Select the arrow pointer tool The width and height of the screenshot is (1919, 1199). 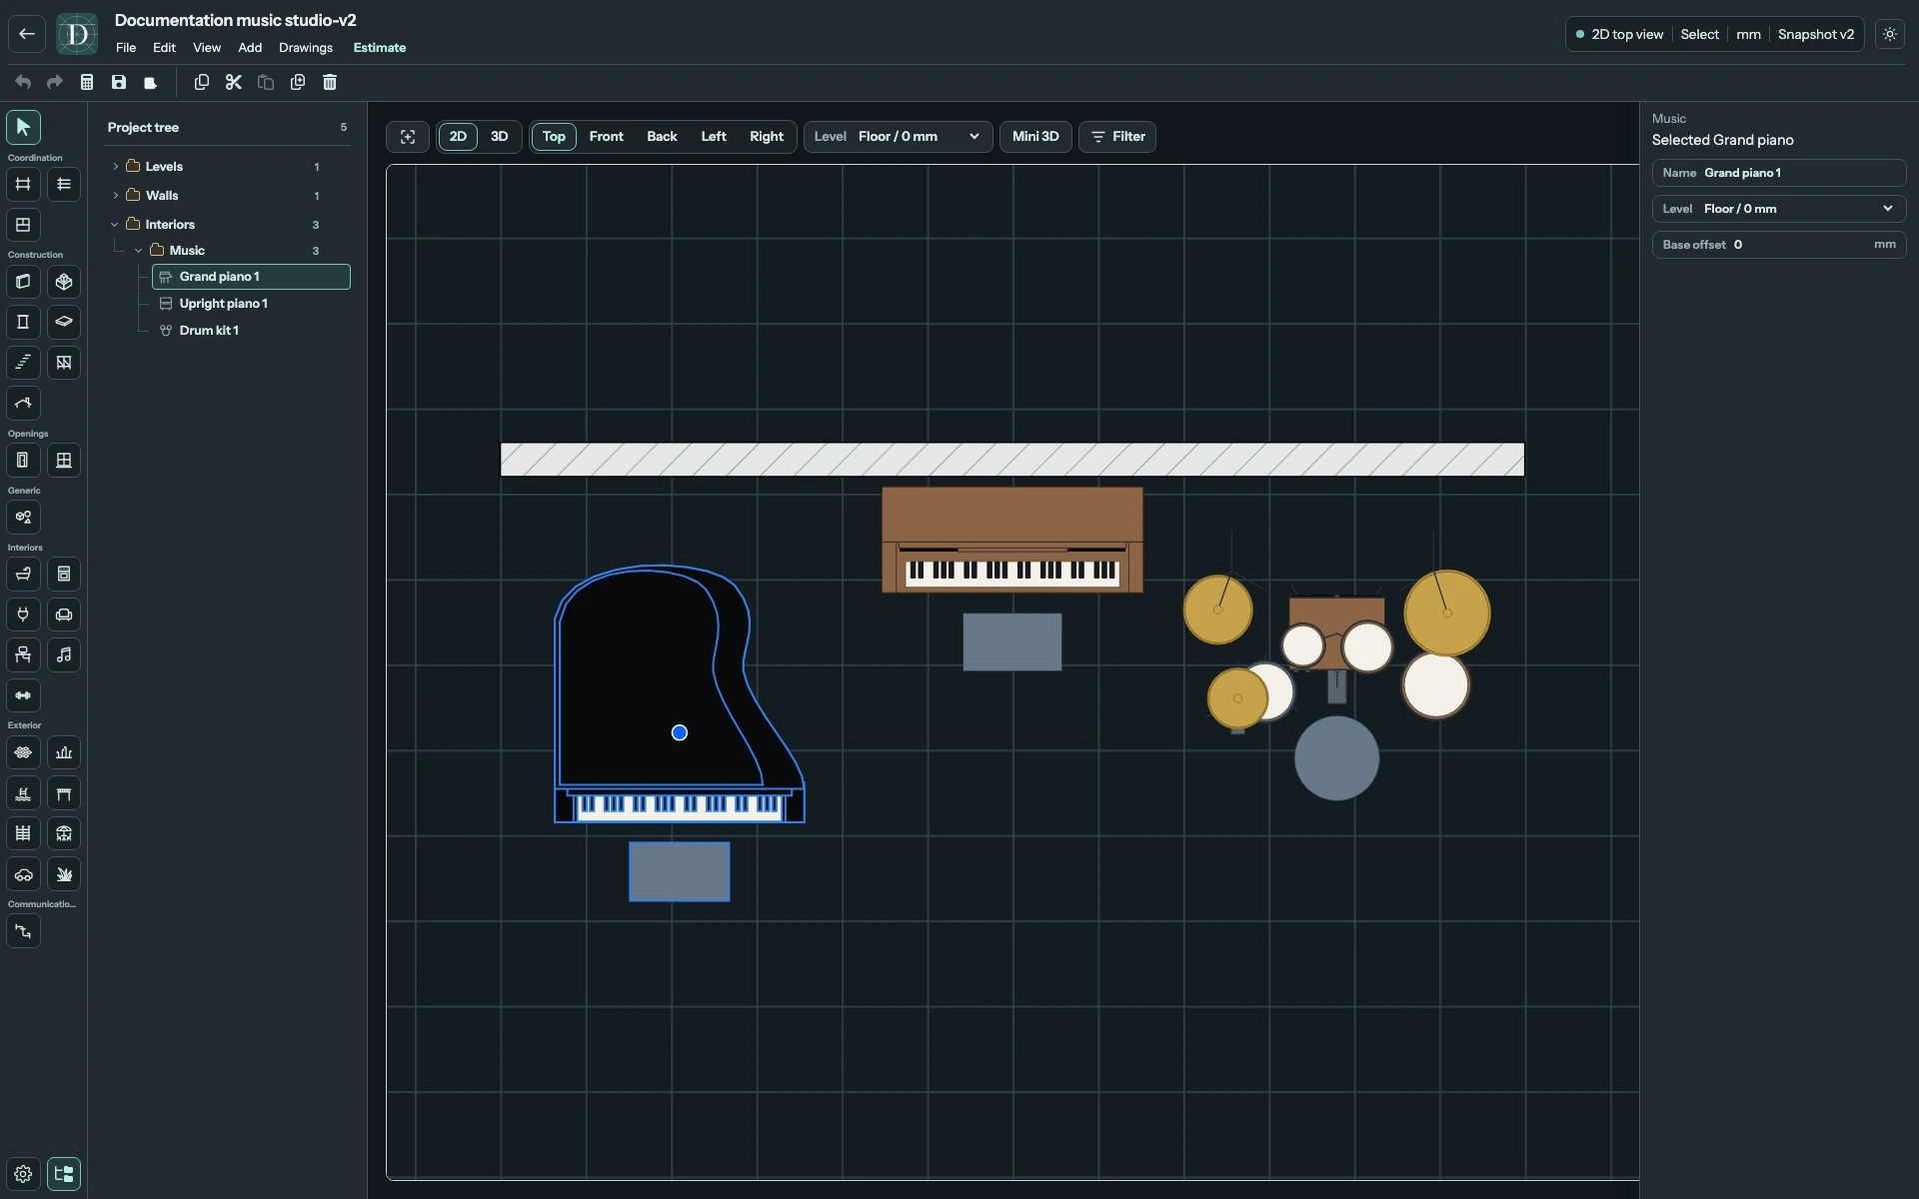pyautogui.click(x=23, y=127)
